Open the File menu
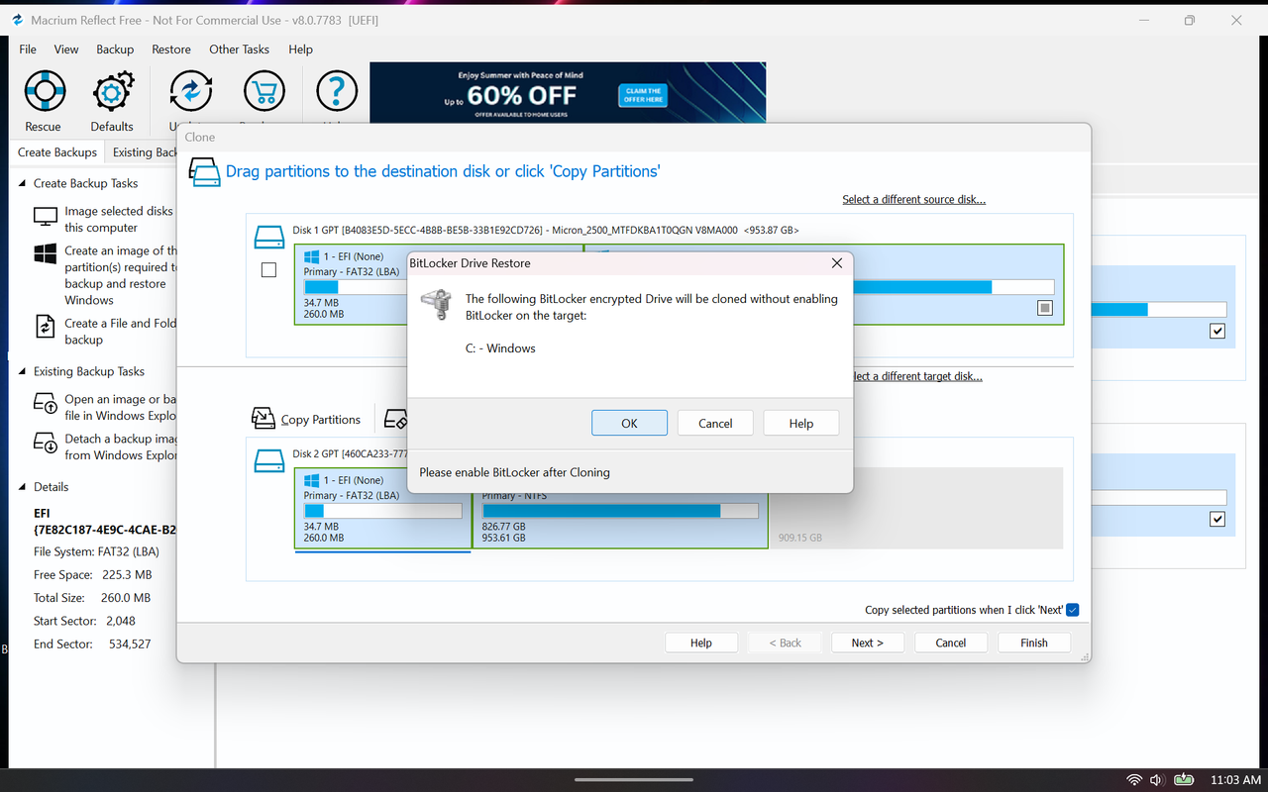Image resolution: width=1268 pixels, height=792 pixels. coord(28,49)
